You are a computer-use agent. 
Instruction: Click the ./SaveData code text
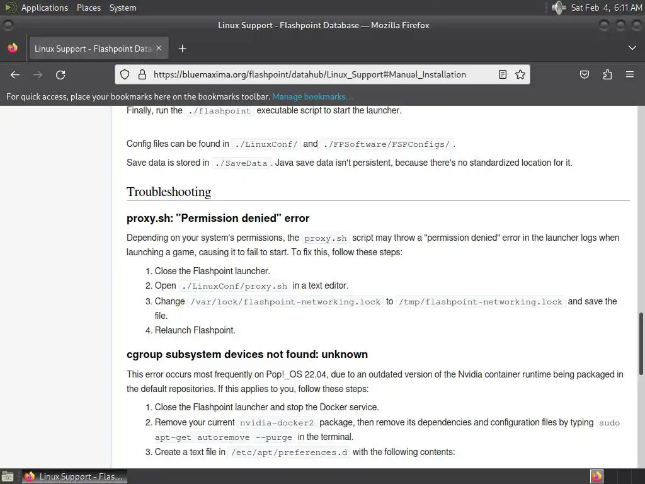[241, 163]
